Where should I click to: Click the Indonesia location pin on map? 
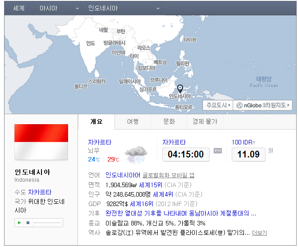[x=180, y=89]
